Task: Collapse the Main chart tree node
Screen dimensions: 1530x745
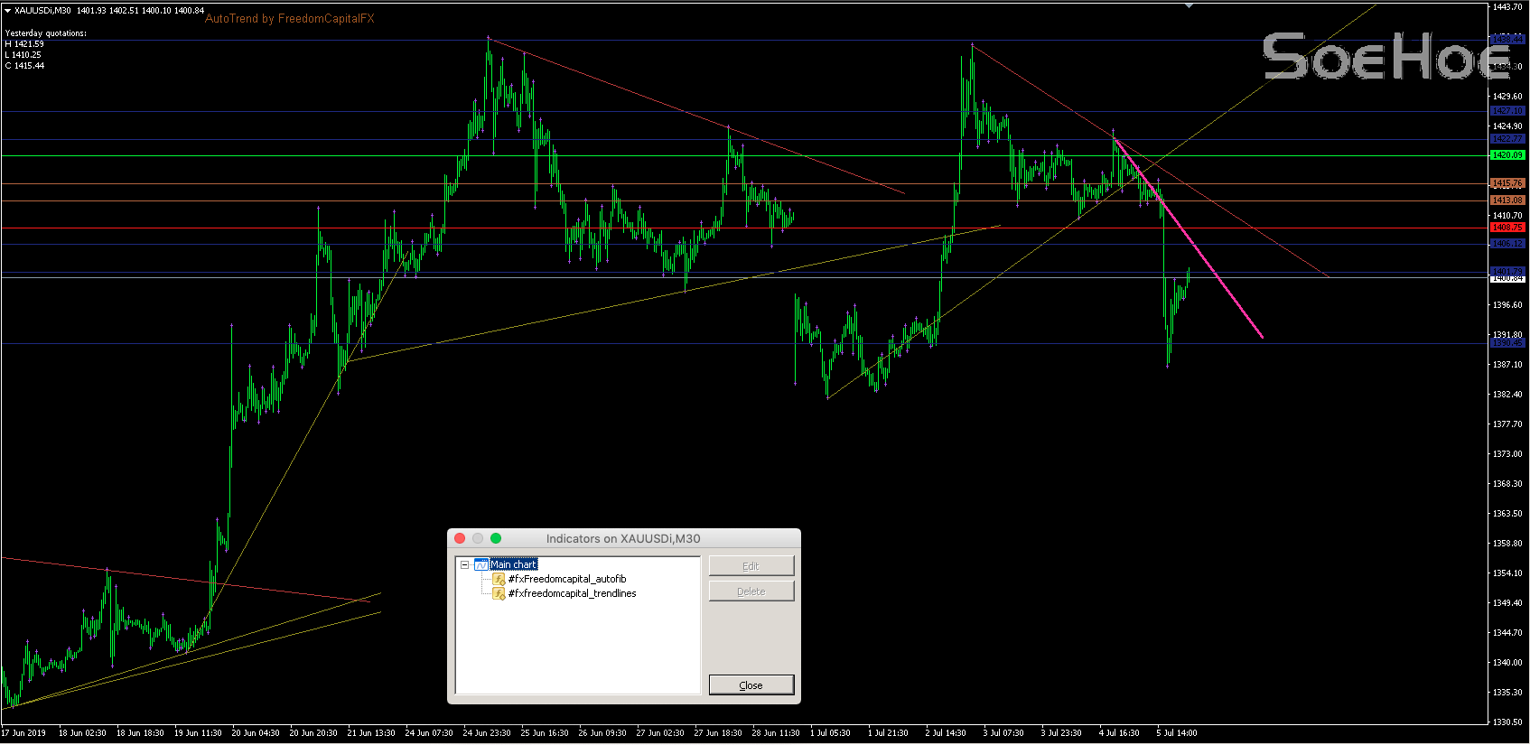Action: [464, 565]
